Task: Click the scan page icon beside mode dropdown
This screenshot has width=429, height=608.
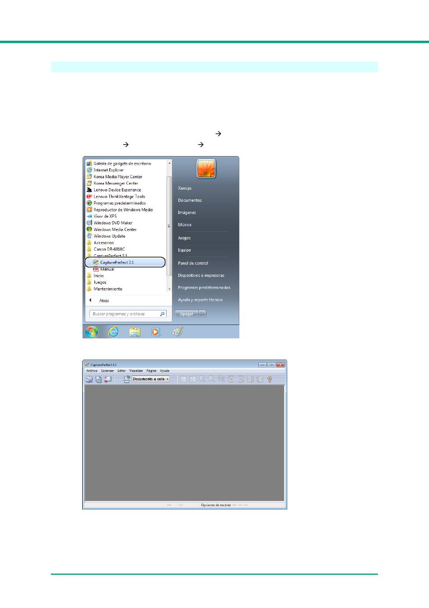Action: tap(127, 379)
